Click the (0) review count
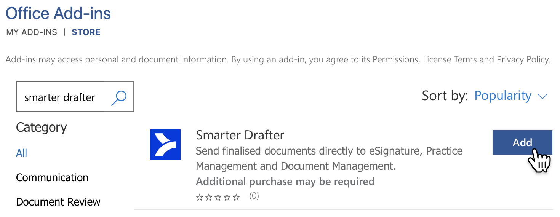 [x=254, y=196]
